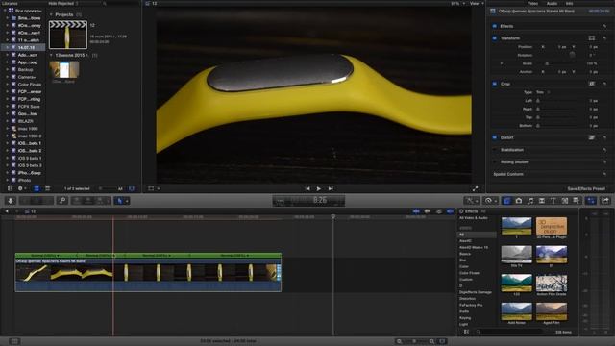The height and width of the screenshot is (346, 615).
Task: Open the Crop Type Trim dropdown
Action: click(x=542, y=92)
